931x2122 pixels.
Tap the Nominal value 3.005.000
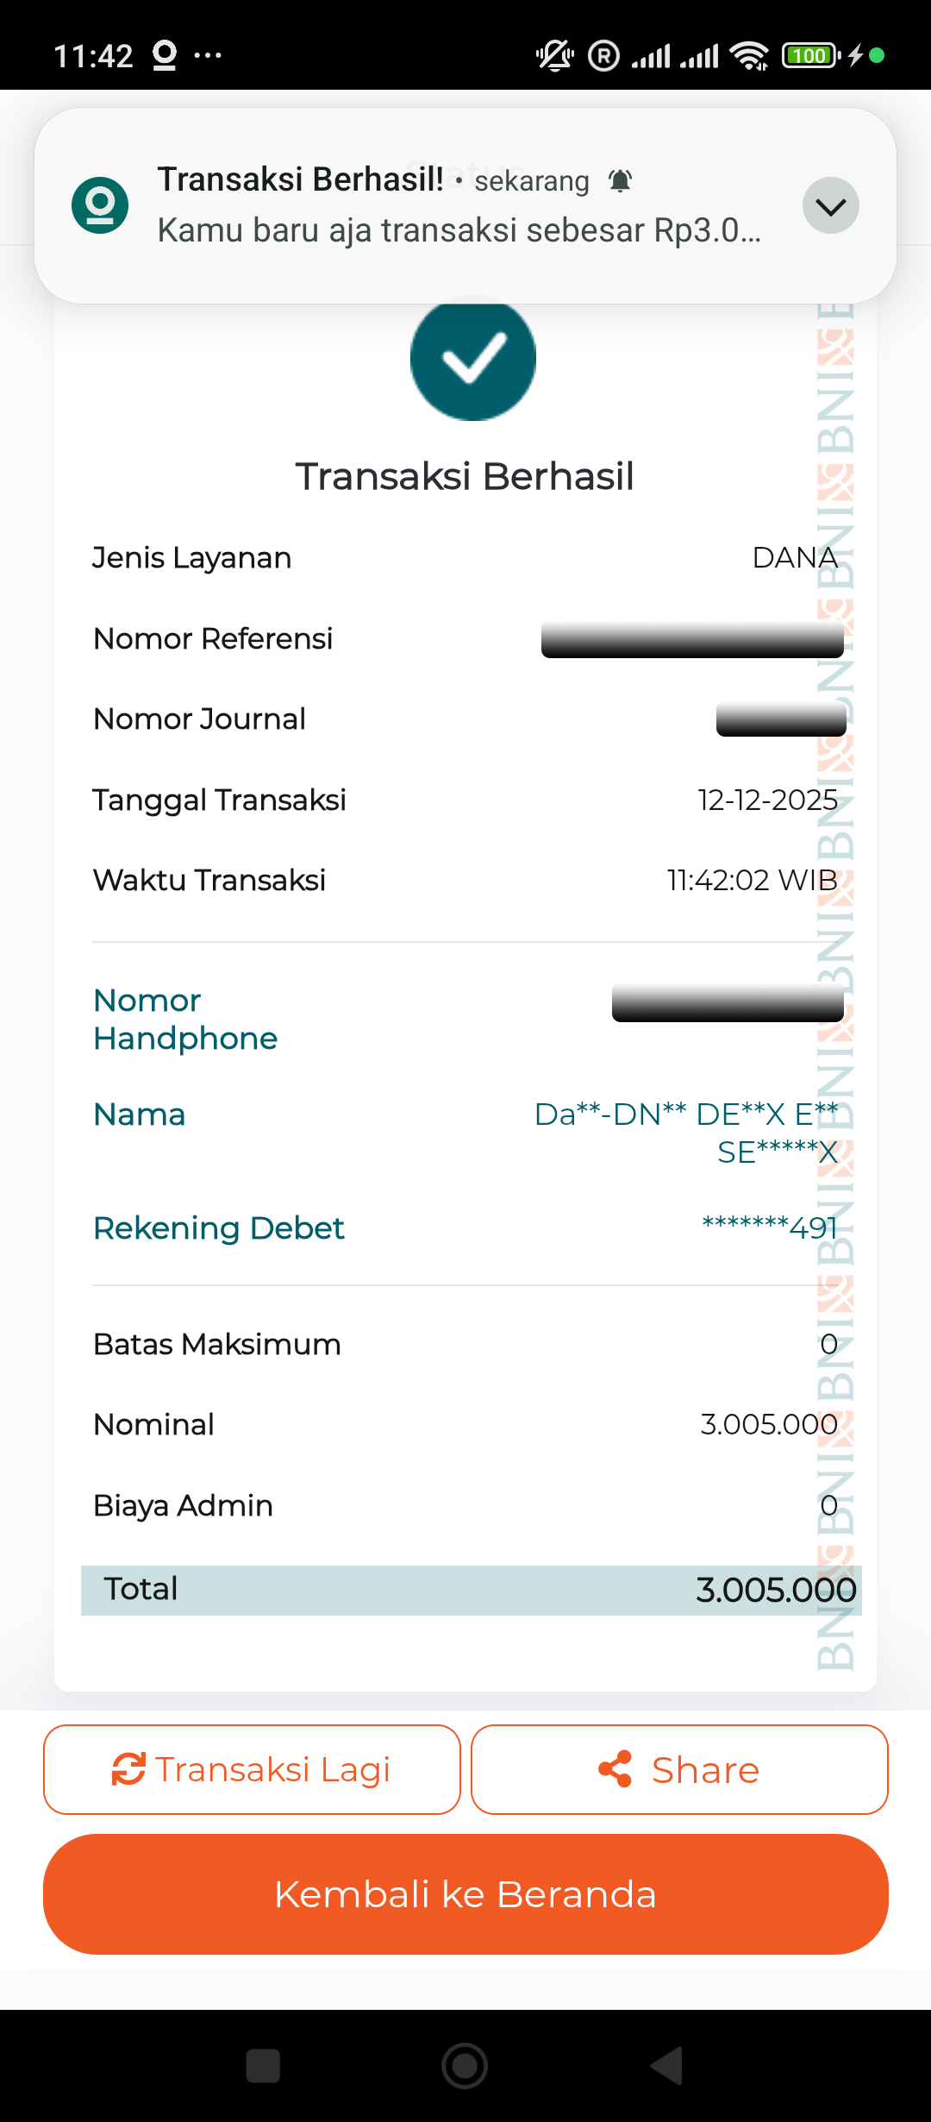click(x=768, y=1424)
